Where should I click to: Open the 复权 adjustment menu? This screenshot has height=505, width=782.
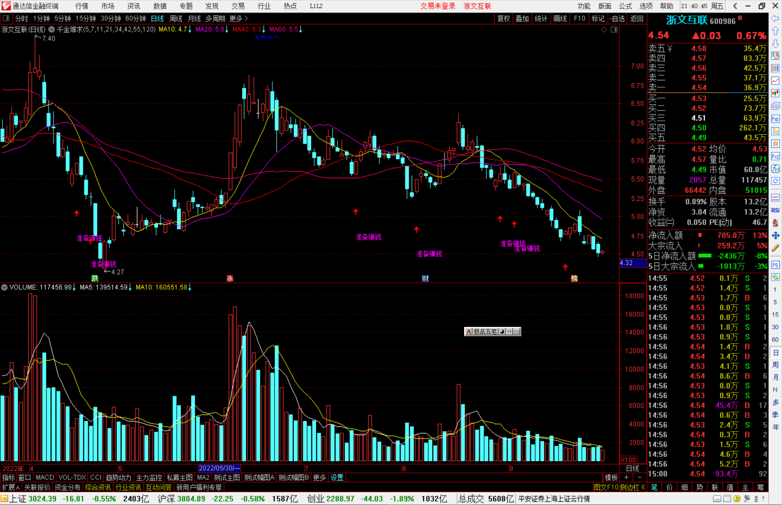(x=504, y=18)
